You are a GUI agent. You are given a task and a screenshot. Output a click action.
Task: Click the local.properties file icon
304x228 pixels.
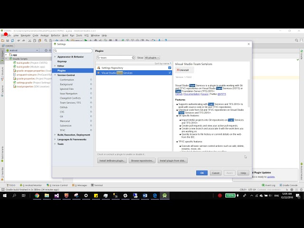15,86
